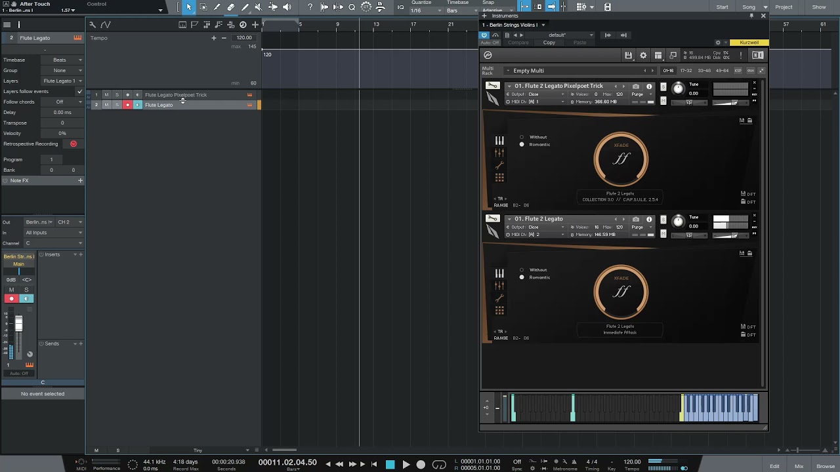Image resolution: width=840 pixels, height=472 pixels.
Task: Adjust Tune knob on lower Flute instrument
Action: pos(678,222)
